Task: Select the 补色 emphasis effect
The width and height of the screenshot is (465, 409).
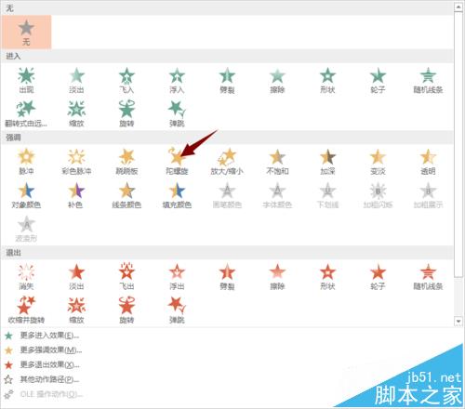Action: 76,195
